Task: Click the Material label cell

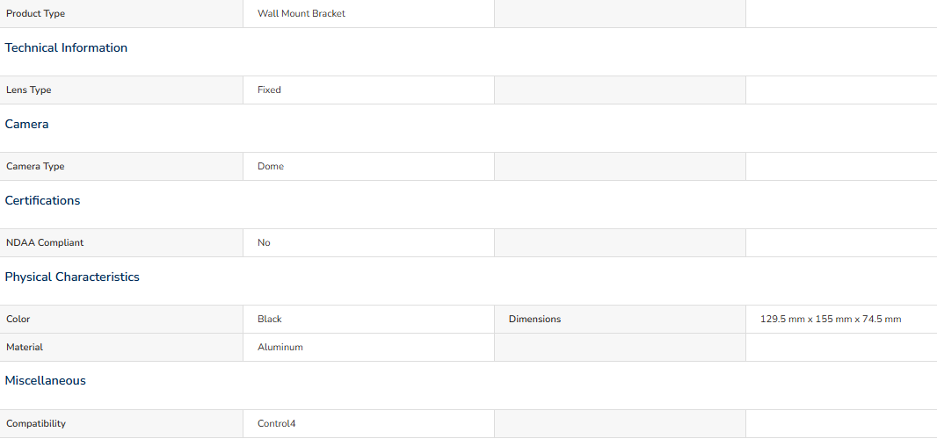Action: coord(121,348)
